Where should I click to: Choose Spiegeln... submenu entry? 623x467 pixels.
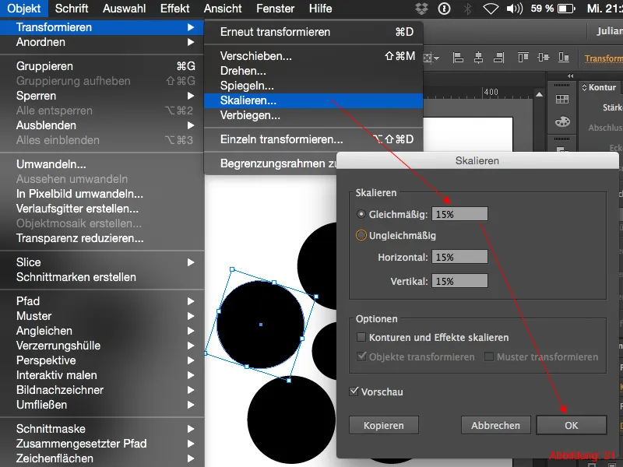tap(313, 86)
